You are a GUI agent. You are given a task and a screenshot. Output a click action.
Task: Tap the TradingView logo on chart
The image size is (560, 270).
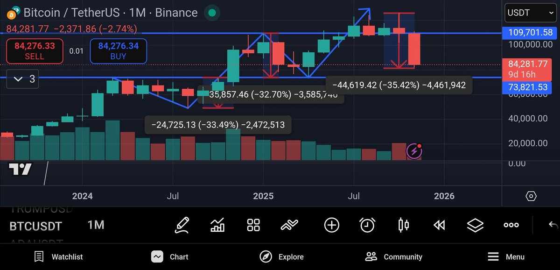tap(21, 169)
